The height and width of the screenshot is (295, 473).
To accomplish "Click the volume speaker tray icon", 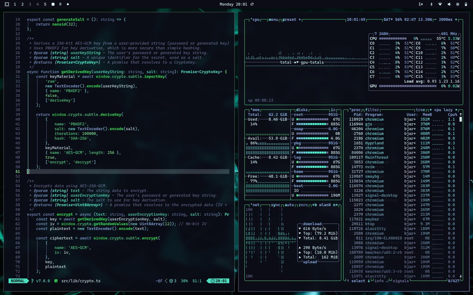I will (449, 4).
